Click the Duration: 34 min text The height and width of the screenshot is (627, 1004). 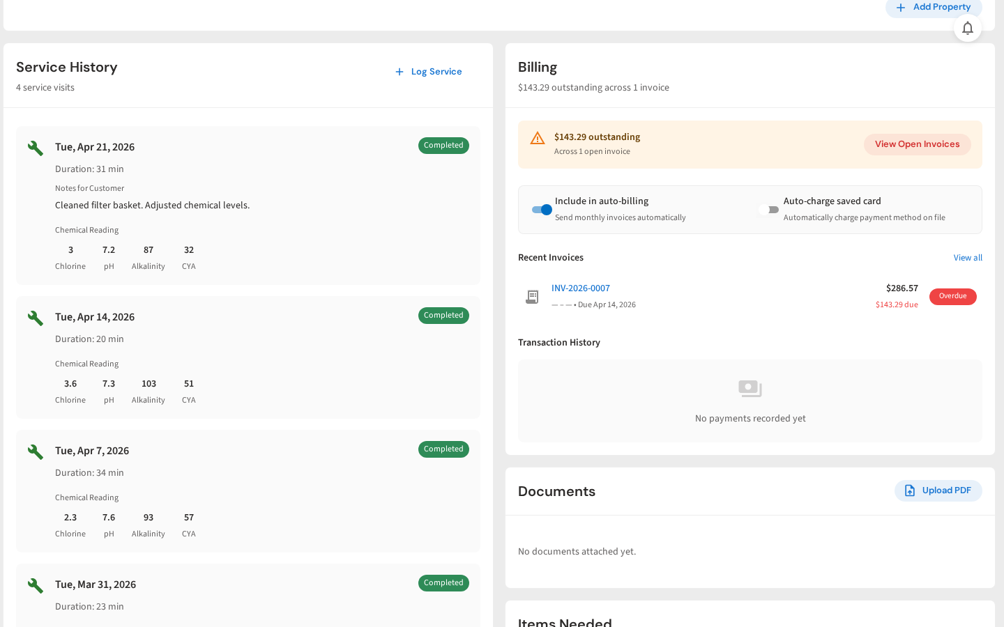coord(89,473)
